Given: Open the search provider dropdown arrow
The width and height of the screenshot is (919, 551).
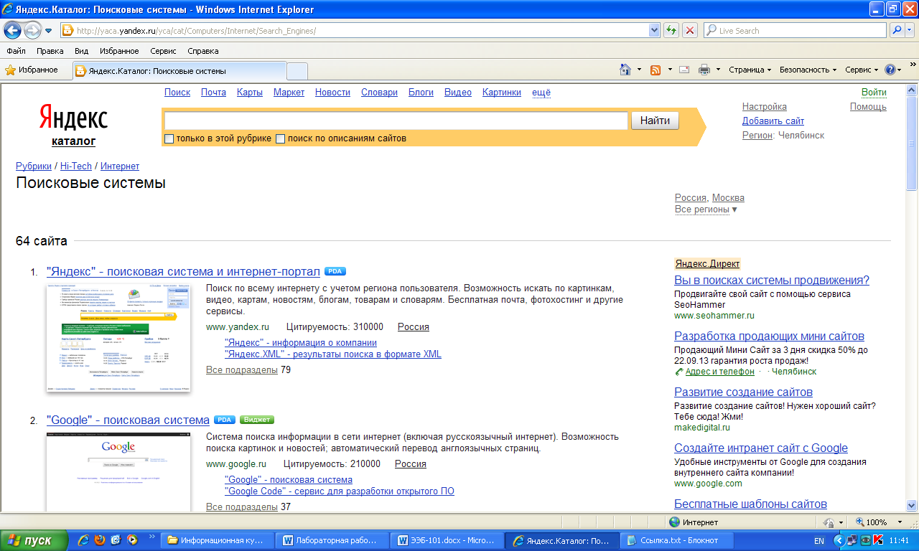Looking at the screenshot, I should coord(910,30).
